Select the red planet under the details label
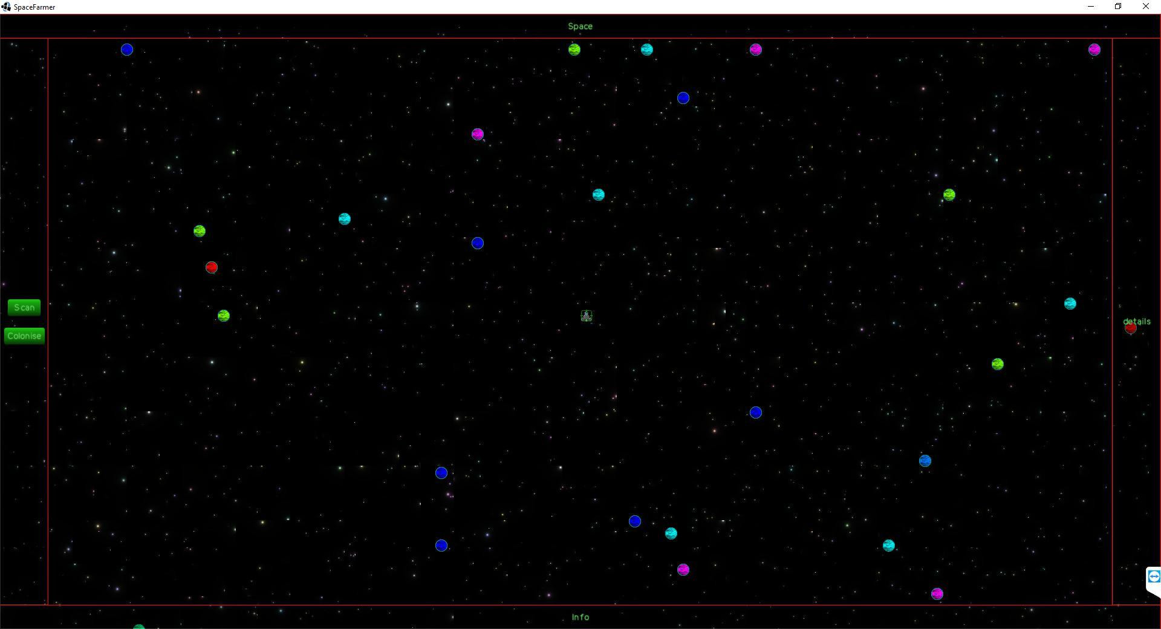This screenshot has width=1161, height=629. 1131,328
